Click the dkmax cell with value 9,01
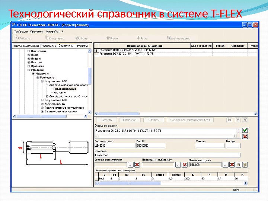Viewport: 268px width, 201px height. tap(176, 179)
